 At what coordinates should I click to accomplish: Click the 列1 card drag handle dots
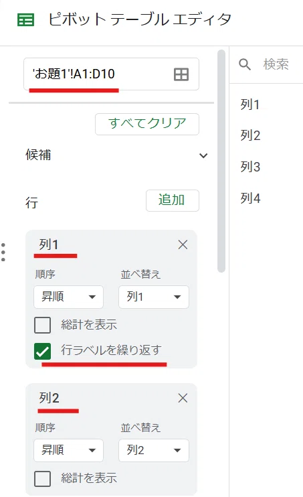click(x=3, y=253)
